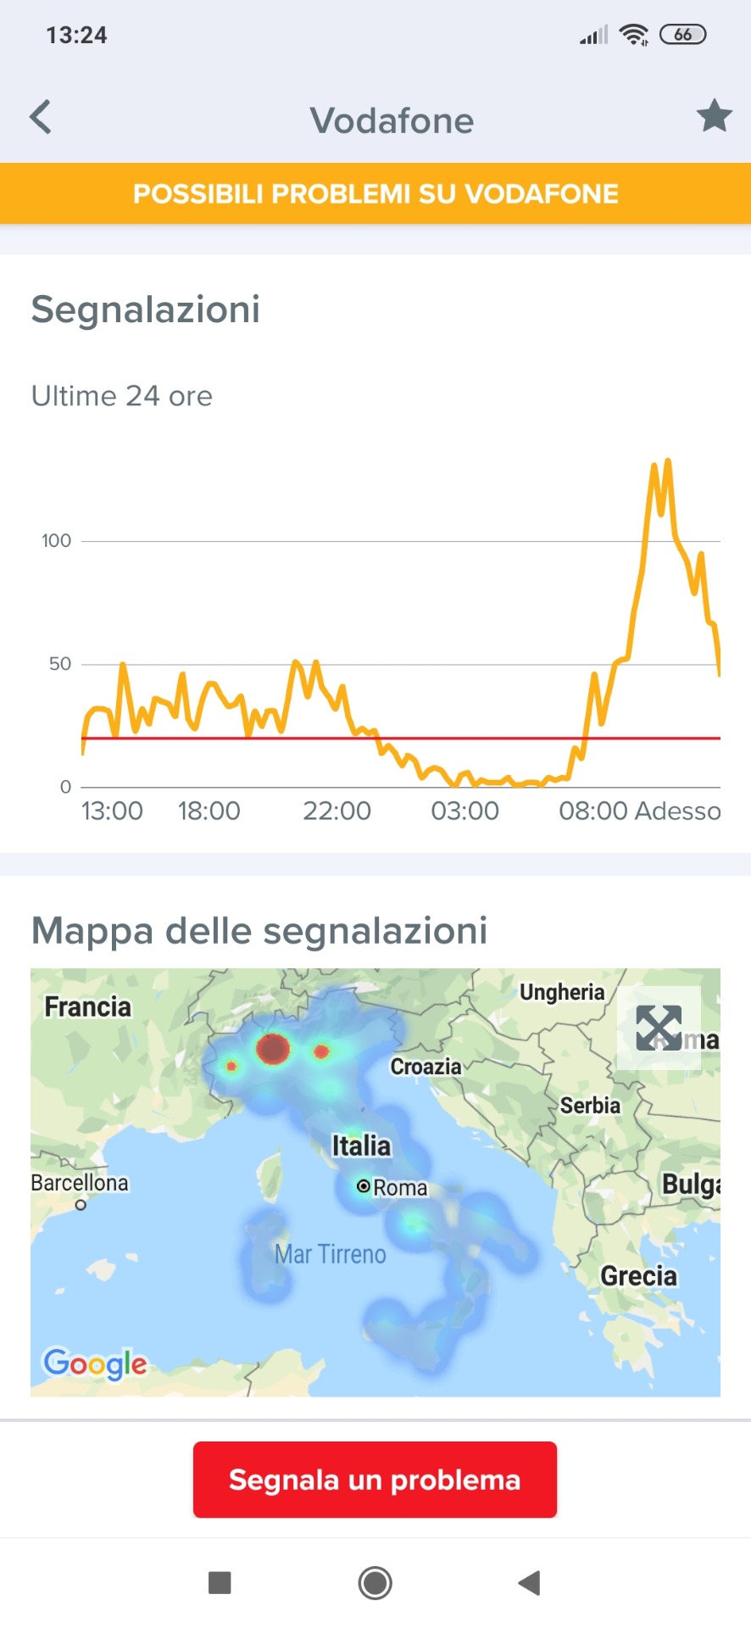
Task: Expand the reports map to fullscreen
Action: pos(659,1028)
